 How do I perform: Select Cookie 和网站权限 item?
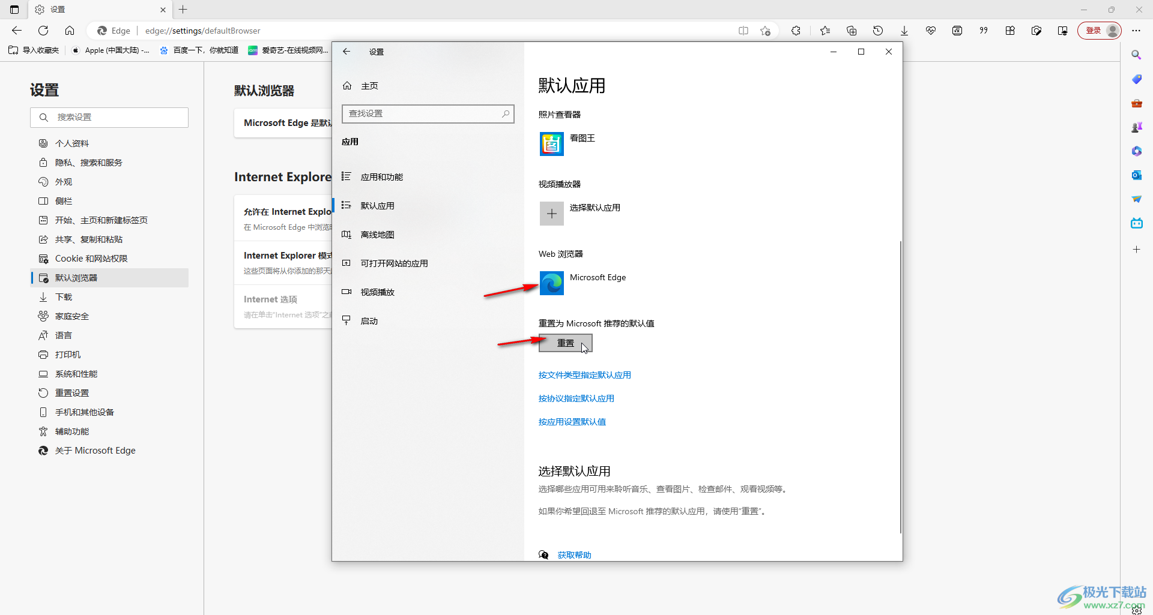pos(109,259)
